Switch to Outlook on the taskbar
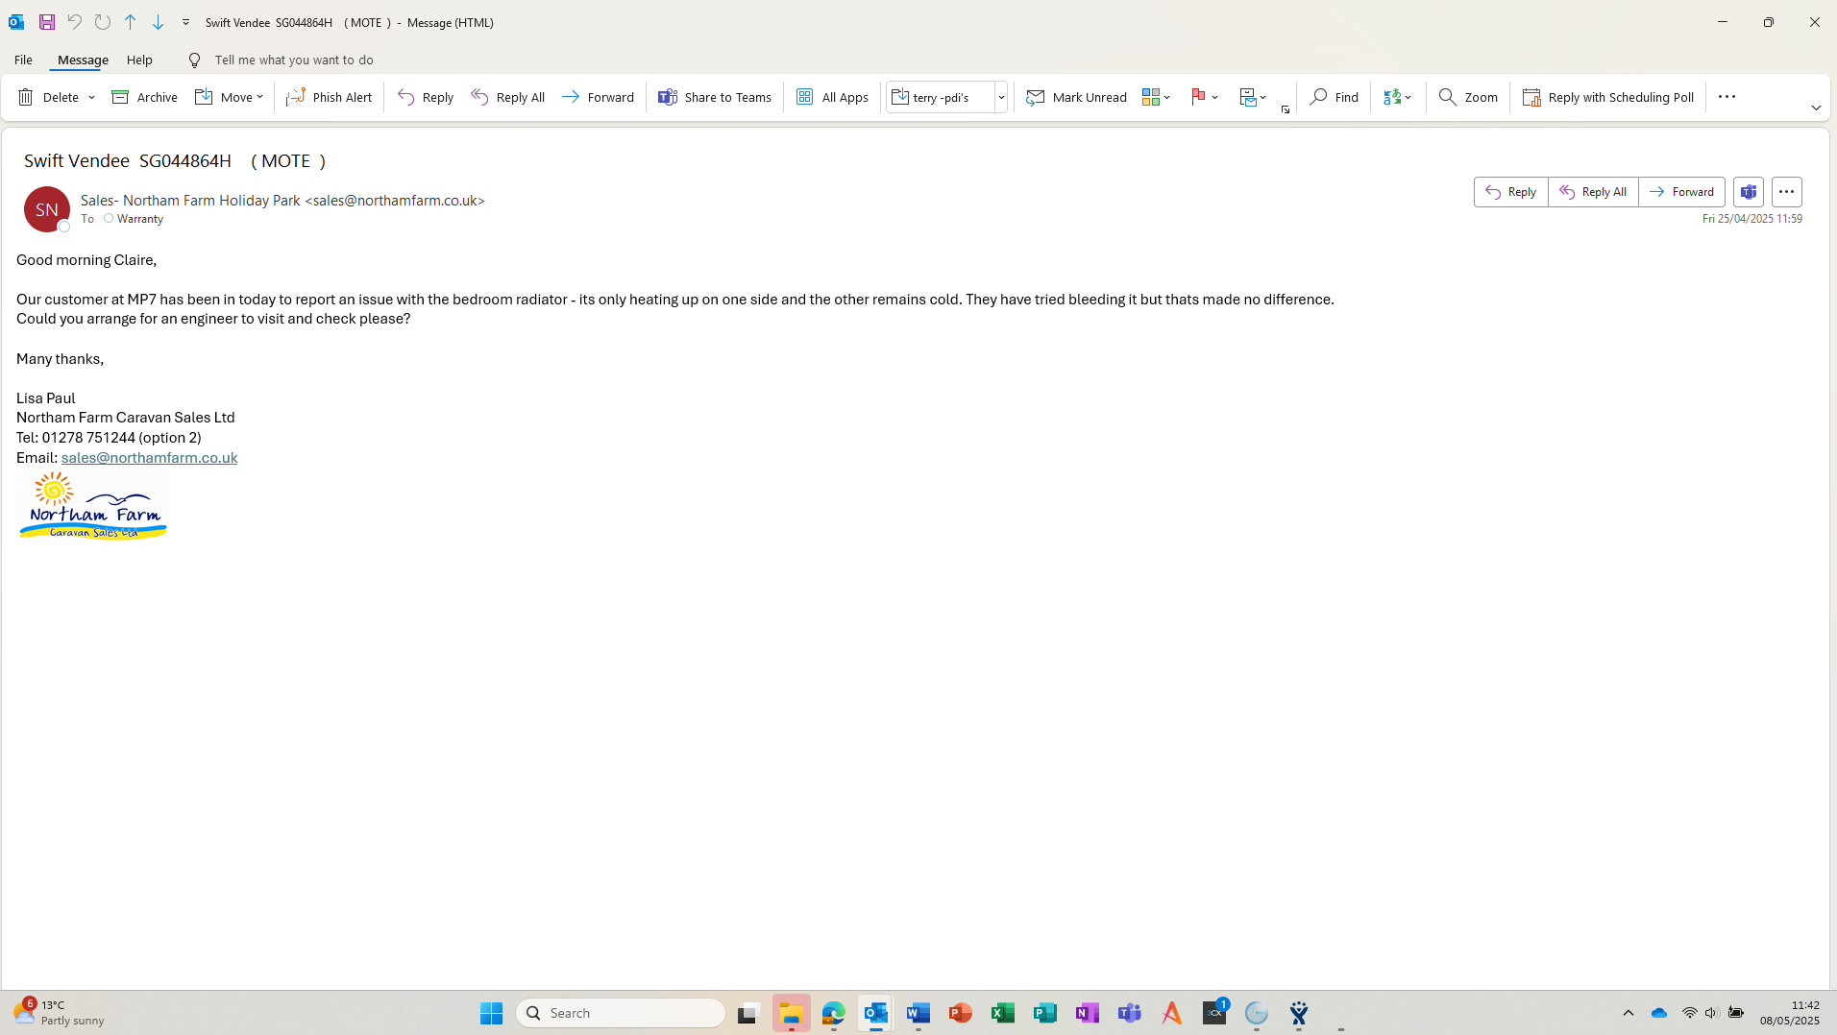The width and height of the screenshot is (1837, 1035). click(x=875, y=1013)
